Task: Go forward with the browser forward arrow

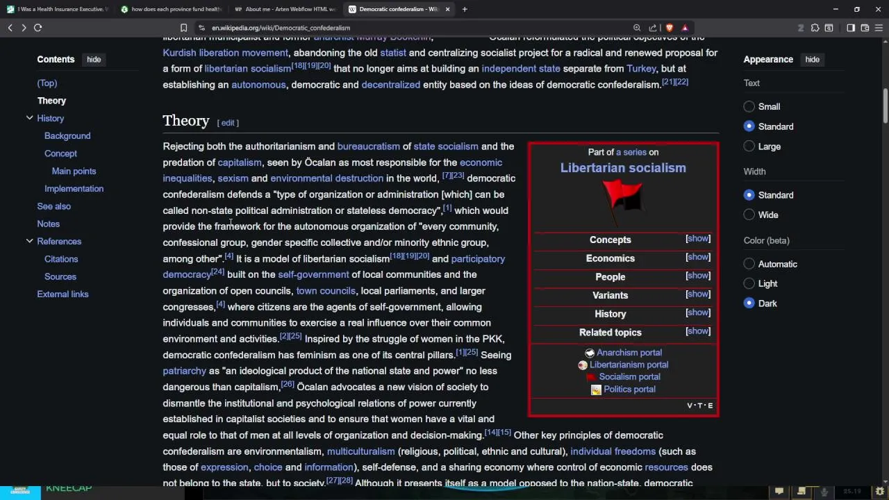Action: 24,28
